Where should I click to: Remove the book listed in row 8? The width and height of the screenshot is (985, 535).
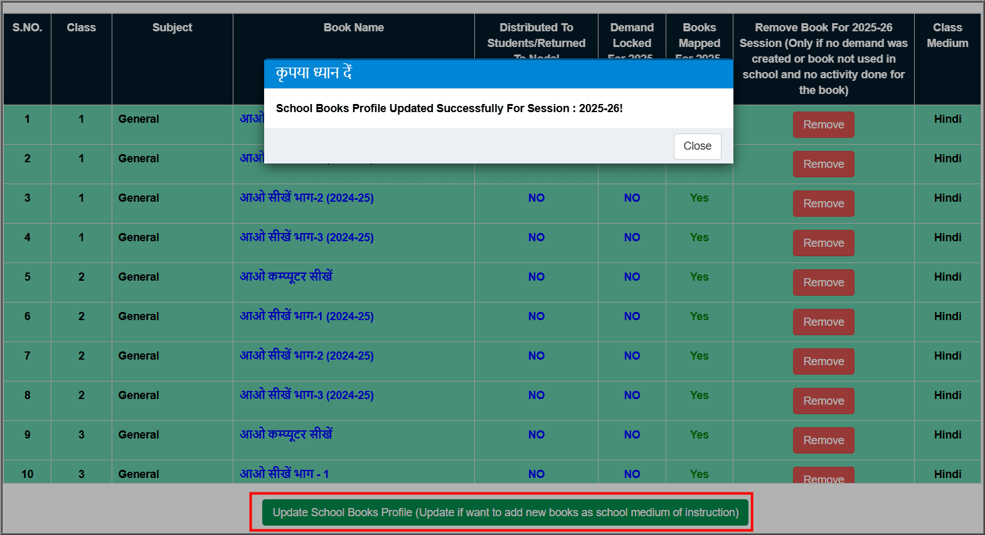coord(823,401)
